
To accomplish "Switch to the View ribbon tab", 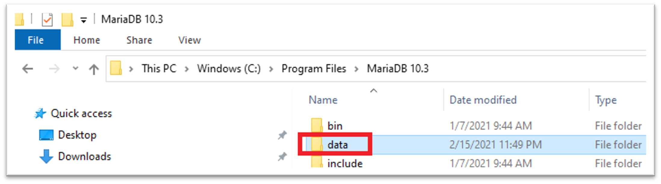I will point(189,40).
